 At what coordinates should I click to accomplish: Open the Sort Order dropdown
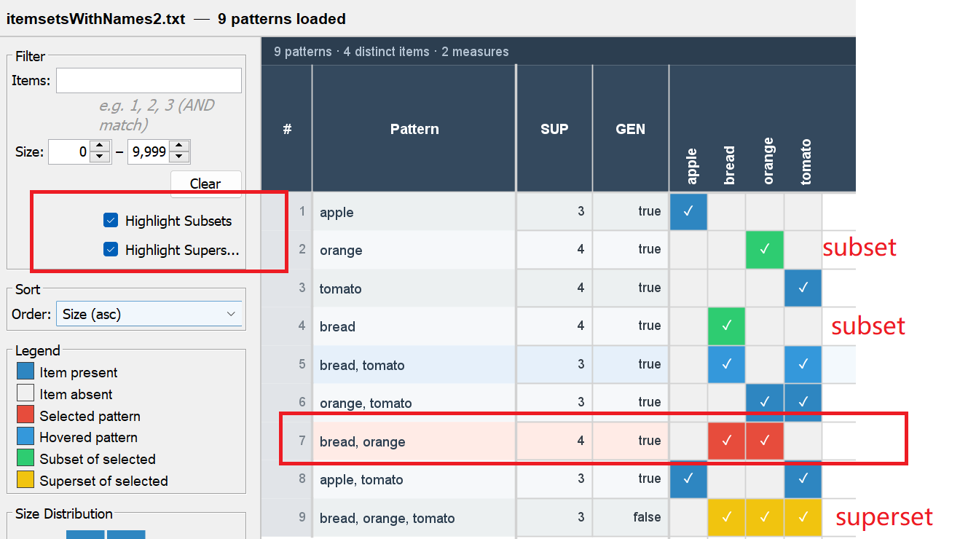[149, 313]
